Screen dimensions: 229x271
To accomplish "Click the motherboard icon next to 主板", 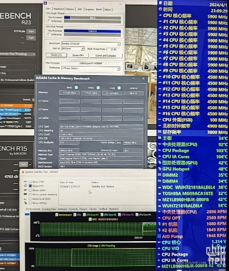I will 160,138.
